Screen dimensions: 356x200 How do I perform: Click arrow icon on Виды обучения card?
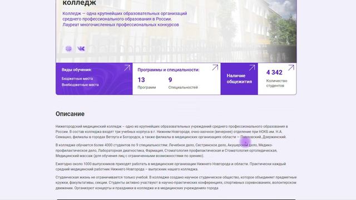(127, 68)
